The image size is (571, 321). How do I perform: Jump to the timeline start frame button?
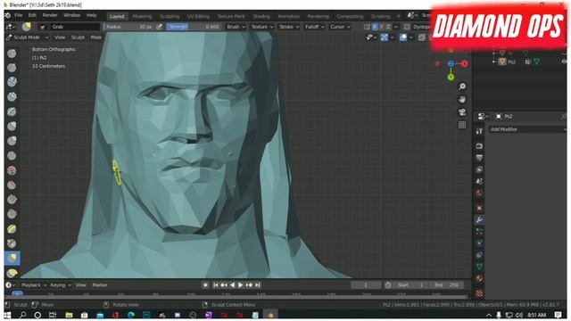tap(216, 285)
